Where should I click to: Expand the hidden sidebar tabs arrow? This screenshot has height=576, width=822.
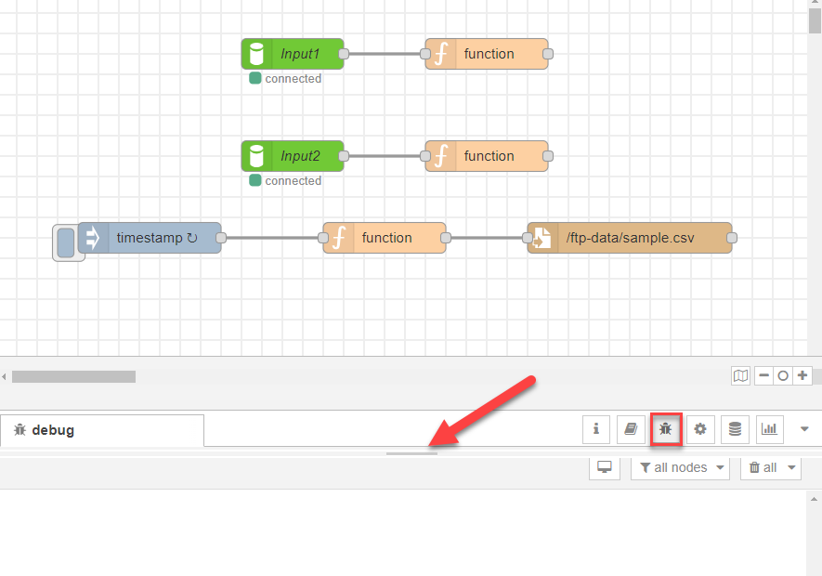click(x=804, y=429)
